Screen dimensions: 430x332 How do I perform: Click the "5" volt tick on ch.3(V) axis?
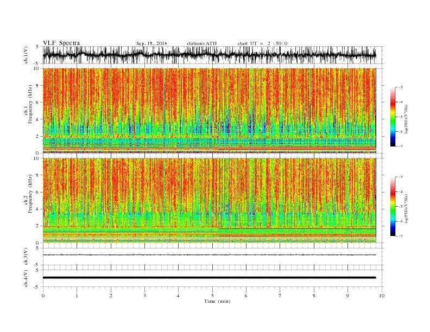tap(37, 248)
